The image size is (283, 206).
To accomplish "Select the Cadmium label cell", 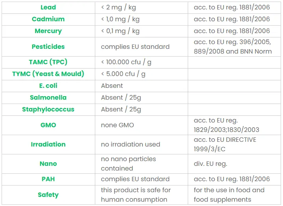I will [48, 19].
